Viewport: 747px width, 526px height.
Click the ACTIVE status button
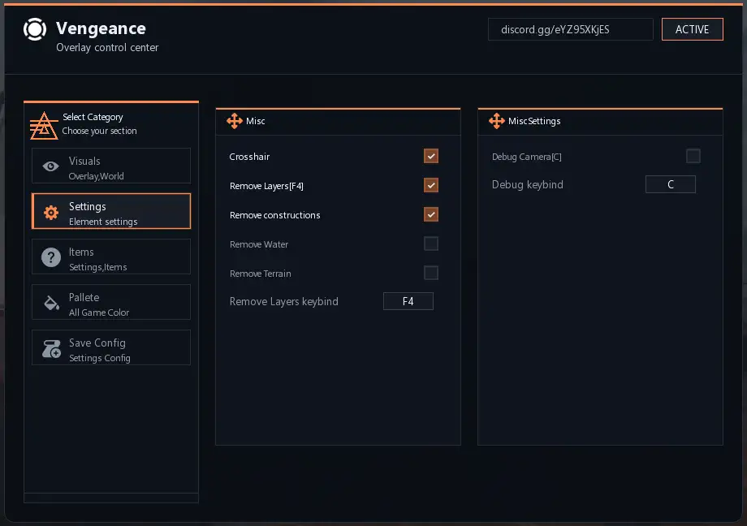coord(693,29)
